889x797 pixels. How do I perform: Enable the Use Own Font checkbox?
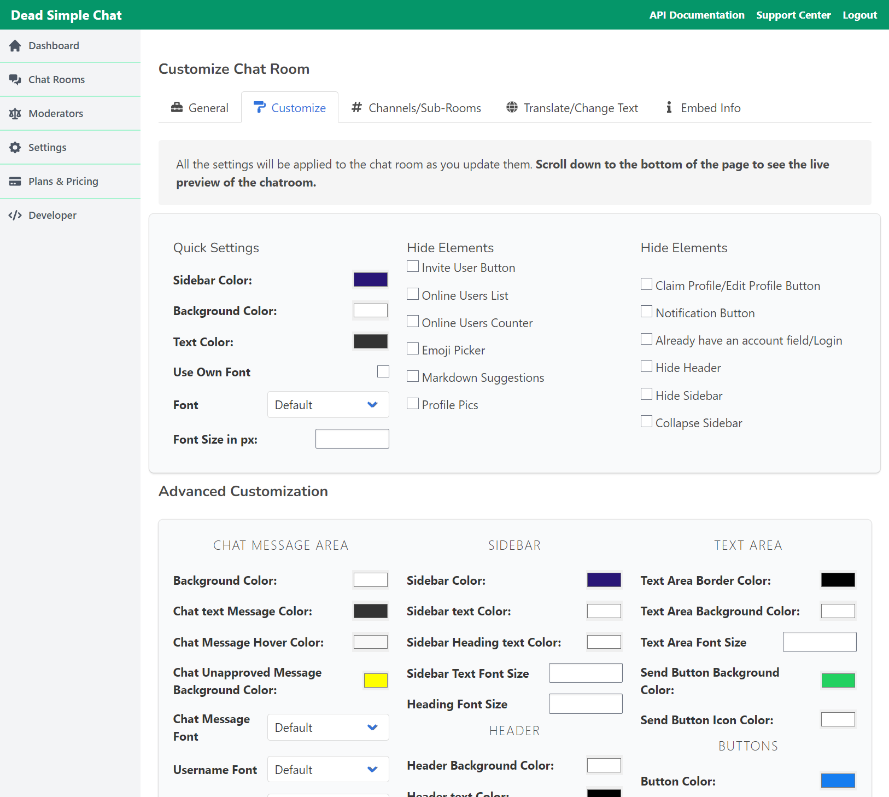tap(383, 371)
